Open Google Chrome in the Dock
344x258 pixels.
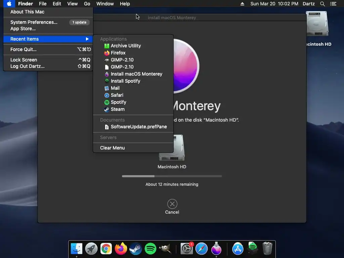pos(106,249)
